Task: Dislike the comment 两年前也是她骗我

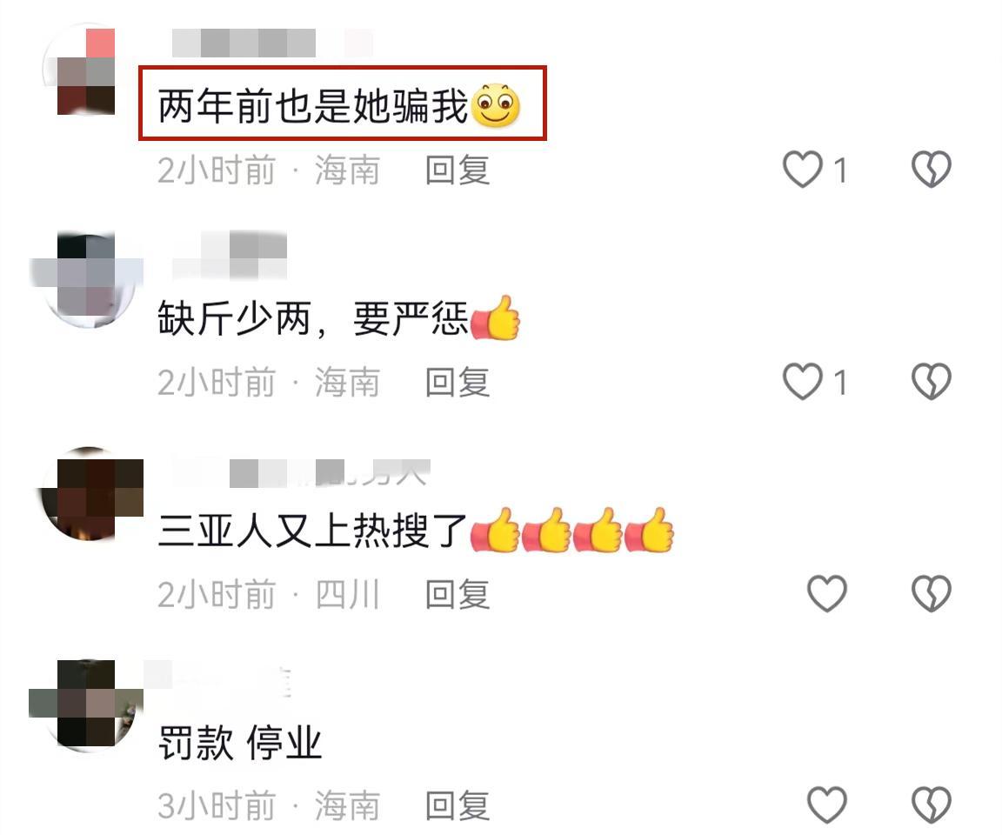Action: coord(931,170)
